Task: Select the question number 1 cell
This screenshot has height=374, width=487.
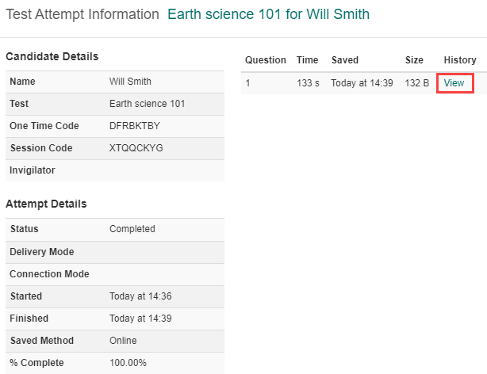Action: pyautogui.click(x=248, y=82)
